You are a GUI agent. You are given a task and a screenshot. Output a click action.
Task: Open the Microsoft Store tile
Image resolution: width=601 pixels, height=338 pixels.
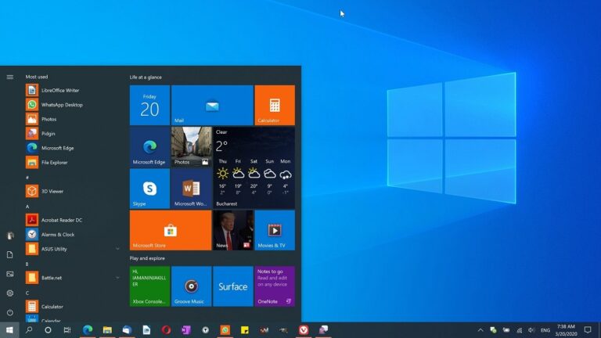(171, 230)
